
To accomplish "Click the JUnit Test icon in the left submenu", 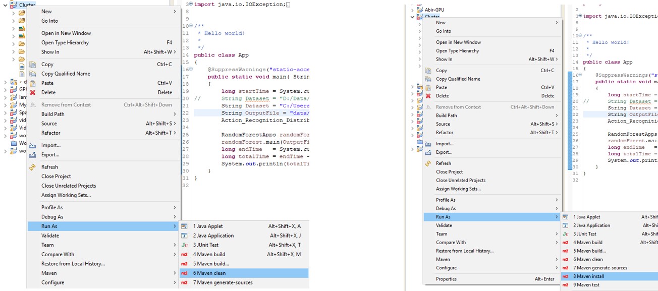I will [x=184, y=245].
